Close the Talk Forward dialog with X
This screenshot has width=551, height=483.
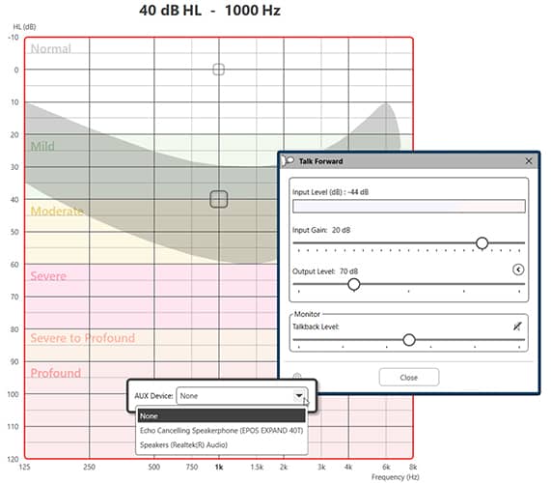[x=529, y=161]
